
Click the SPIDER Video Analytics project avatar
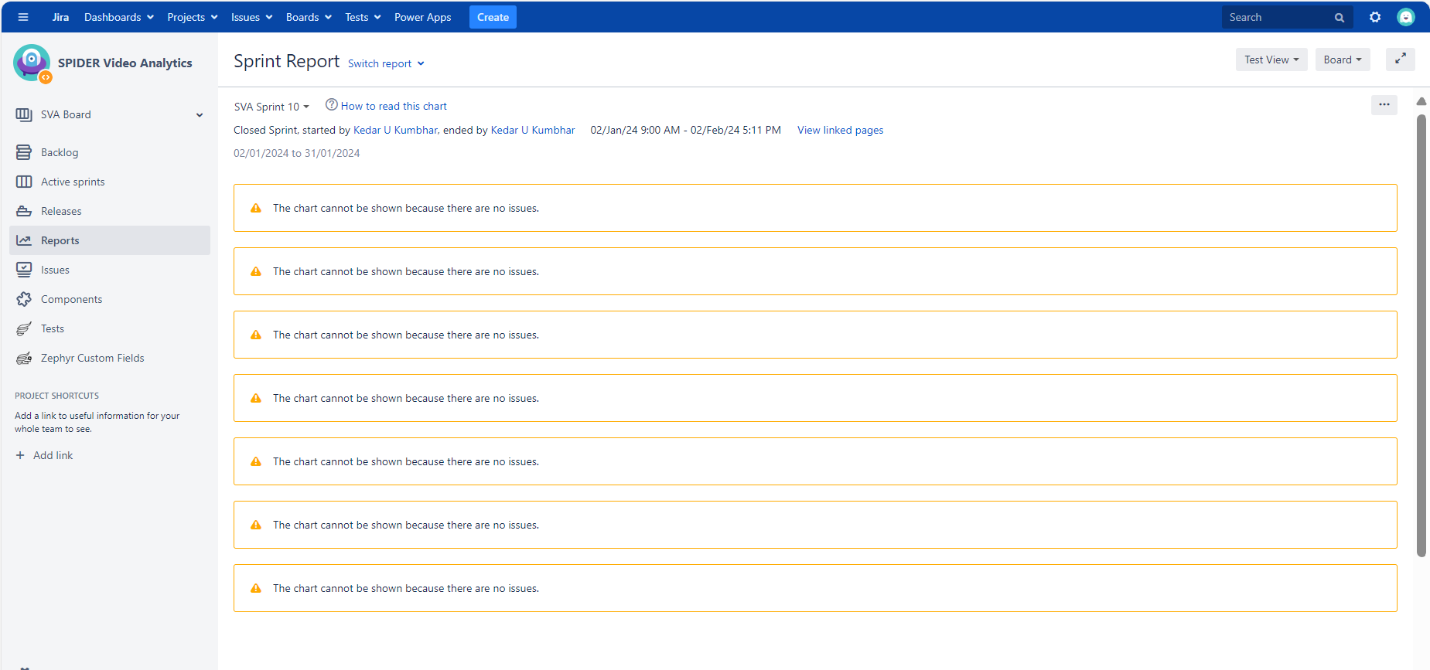pos(32,63)
